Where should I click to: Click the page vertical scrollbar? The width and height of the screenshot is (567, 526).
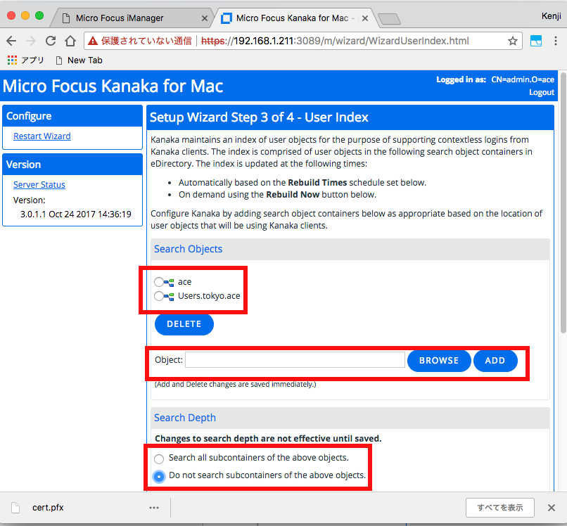(x=563, y=203)
